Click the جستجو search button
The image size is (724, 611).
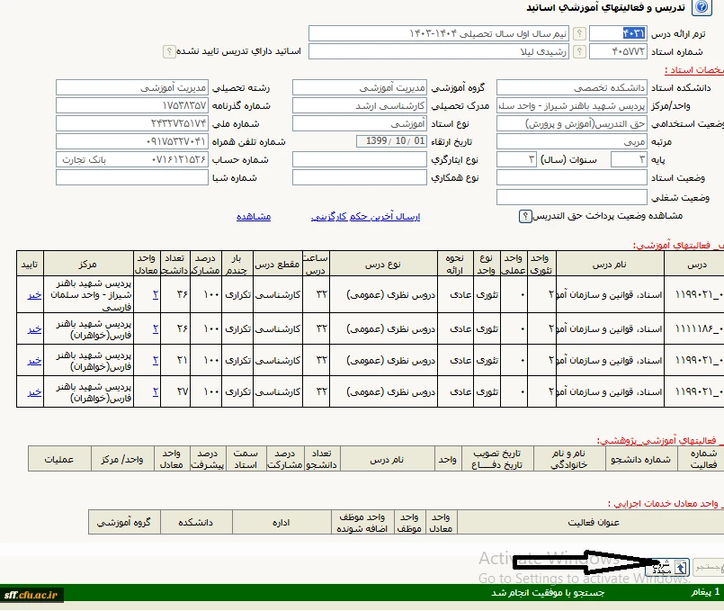click(x=707, y=568)
